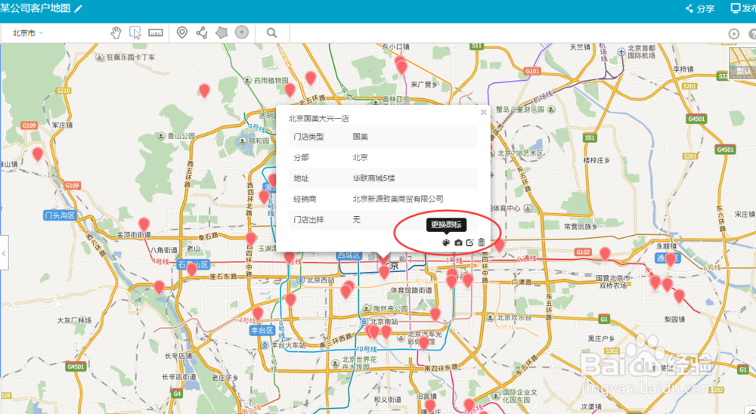Click the play presentation icon in the toolbar
This screenshot has width=756, height=414.
tap(733, 34)
